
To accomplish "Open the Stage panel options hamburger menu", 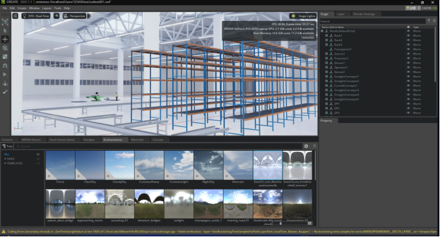I will coord(434,21).
